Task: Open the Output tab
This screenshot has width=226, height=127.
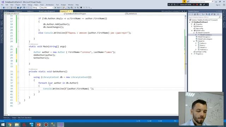Action: (14, 117)
